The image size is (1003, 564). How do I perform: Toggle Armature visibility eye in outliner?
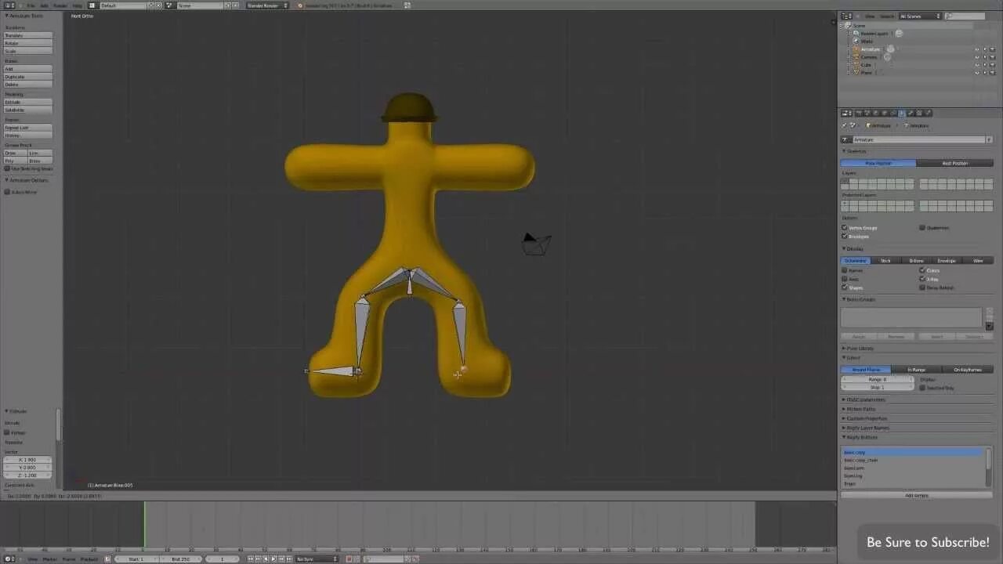pyautogui.click(x=977, y=49)
